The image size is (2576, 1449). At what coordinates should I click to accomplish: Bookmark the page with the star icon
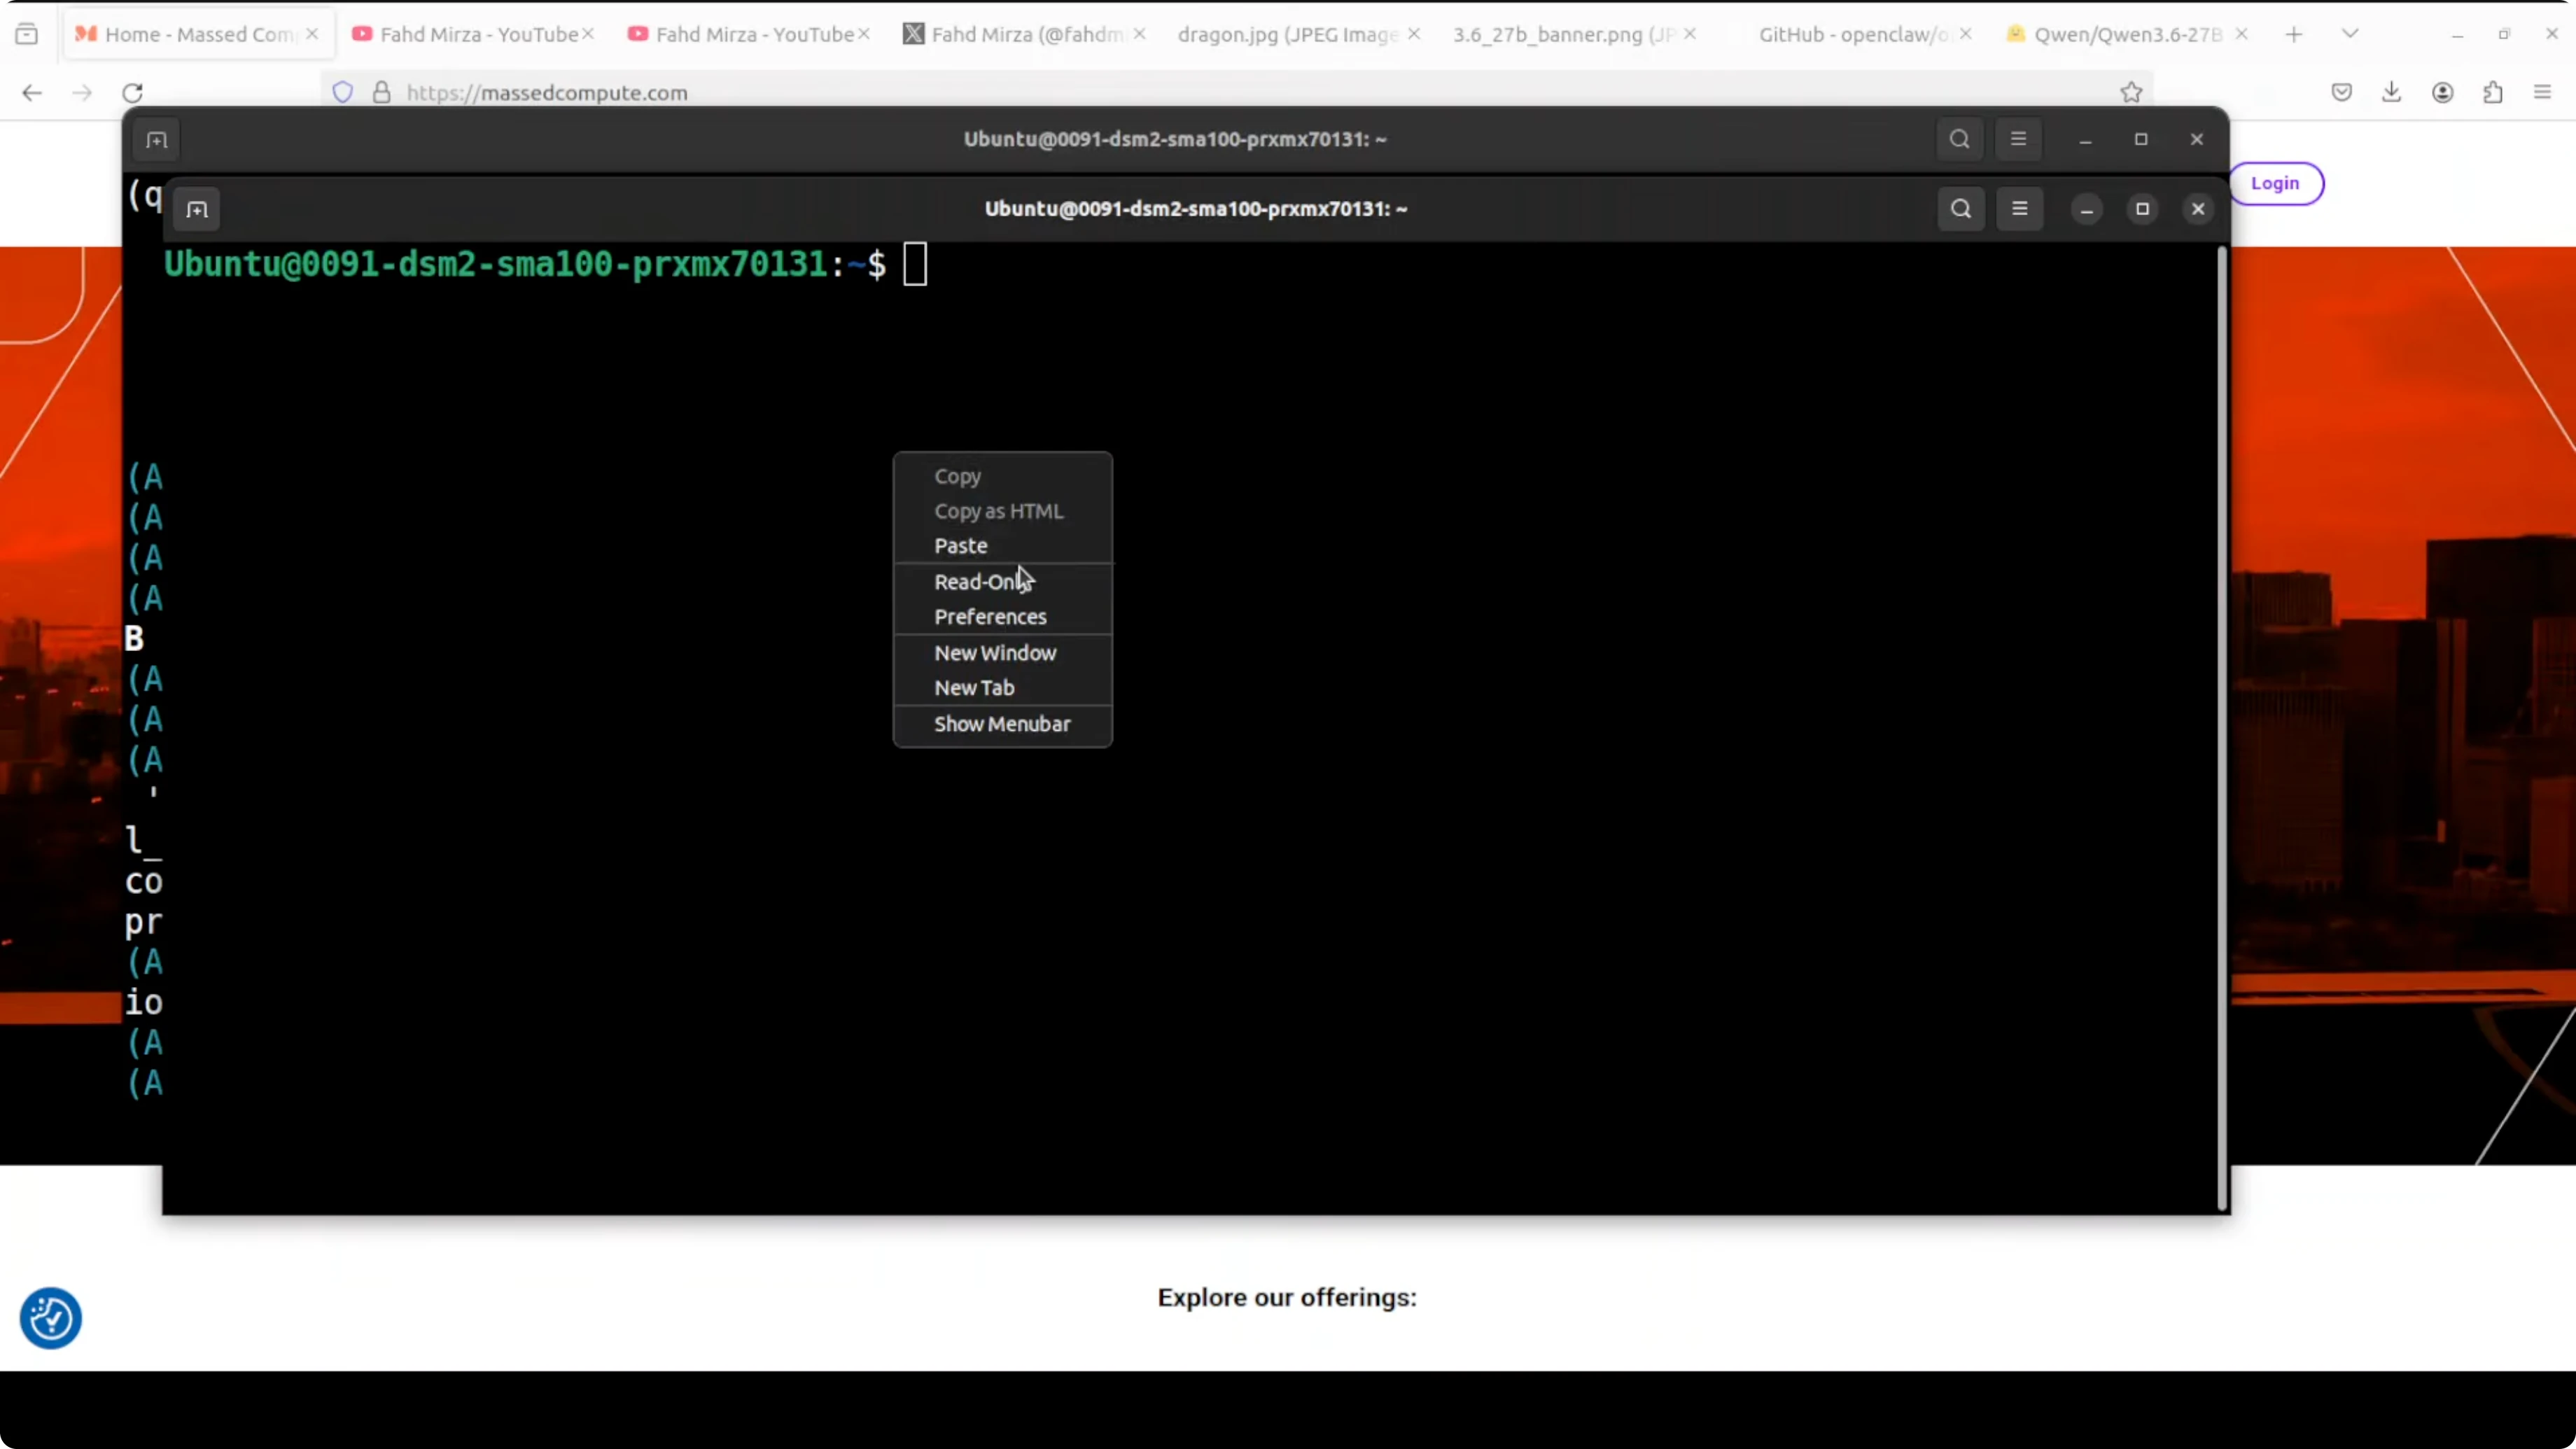2131,93
